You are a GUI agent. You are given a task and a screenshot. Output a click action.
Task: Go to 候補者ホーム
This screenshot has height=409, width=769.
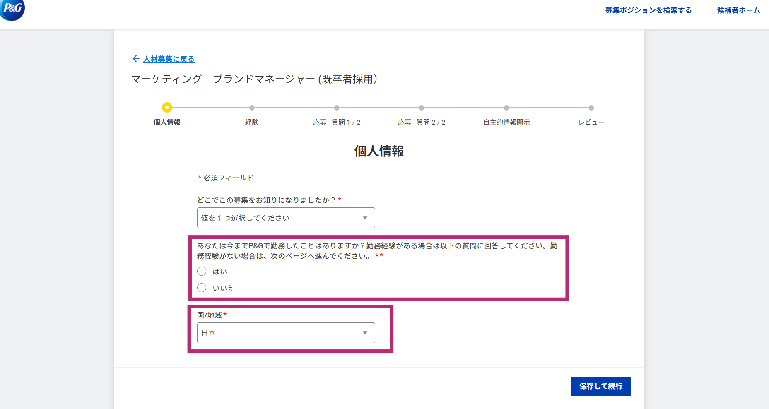pyautogui.click(x=738, y=10)
